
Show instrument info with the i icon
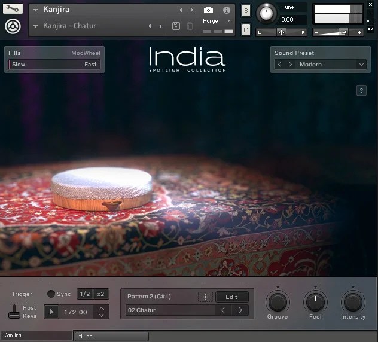click(x=226, y=10)
